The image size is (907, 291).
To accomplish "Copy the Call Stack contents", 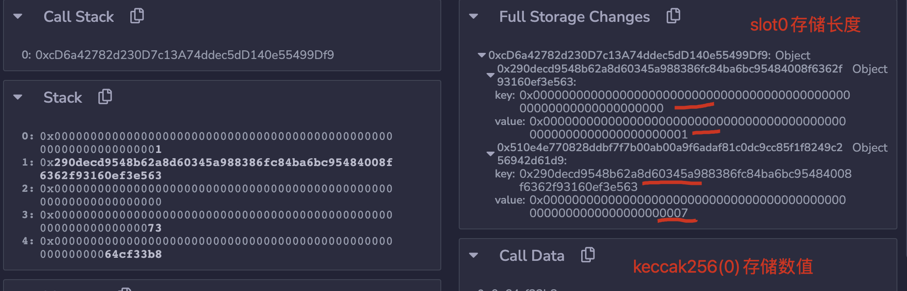I will (137, 16).
